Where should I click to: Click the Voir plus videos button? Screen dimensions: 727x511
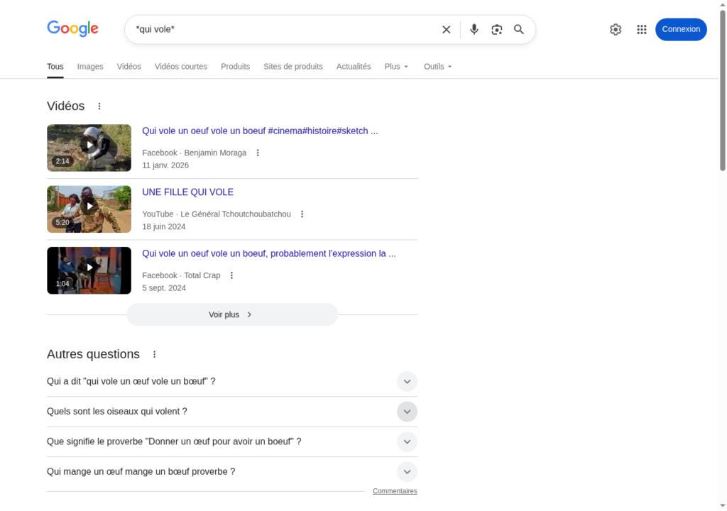coord(231,314)
